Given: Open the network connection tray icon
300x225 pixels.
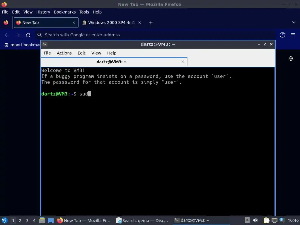Looking at the screenshot, I should (274, 220).
